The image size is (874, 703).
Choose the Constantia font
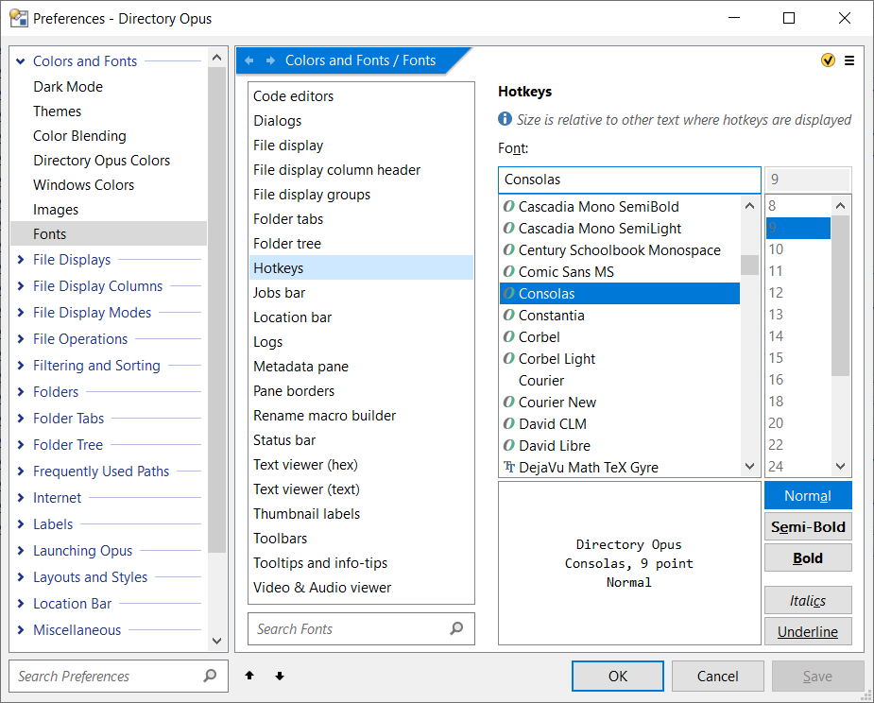click(620, 315)
